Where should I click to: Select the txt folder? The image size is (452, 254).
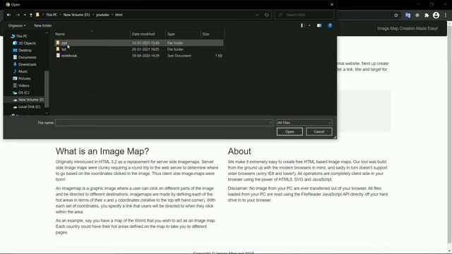(x=138, y=49)
